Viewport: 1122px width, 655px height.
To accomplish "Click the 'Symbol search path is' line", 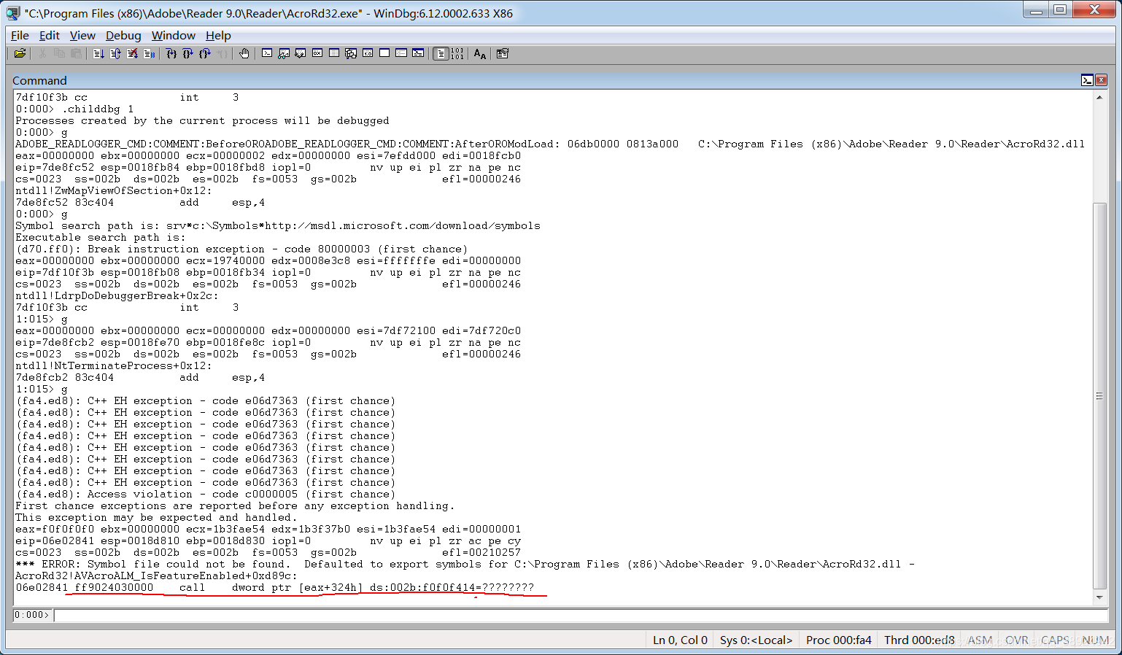I will point(278,225).
